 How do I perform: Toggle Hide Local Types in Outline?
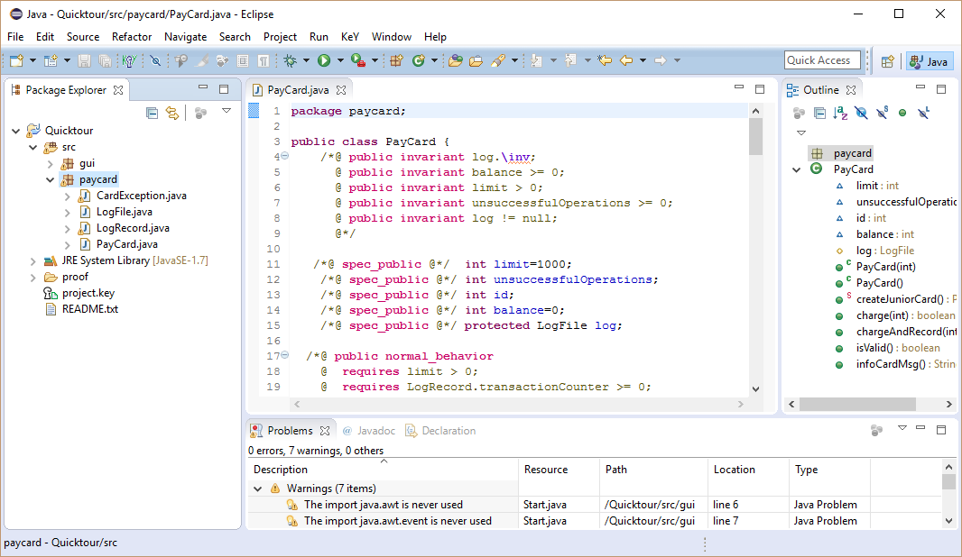coord(923,113)
